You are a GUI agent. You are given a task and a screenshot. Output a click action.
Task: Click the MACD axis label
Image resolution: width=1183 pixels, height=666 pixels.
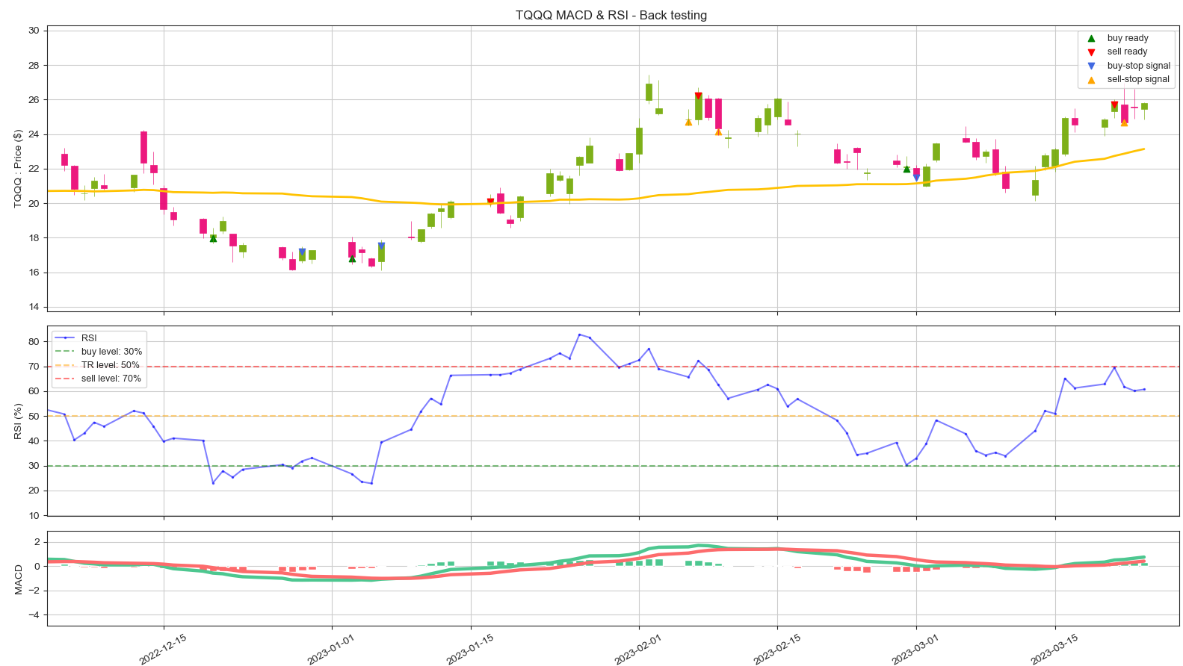pyautogui.click(x=18, y=579)
